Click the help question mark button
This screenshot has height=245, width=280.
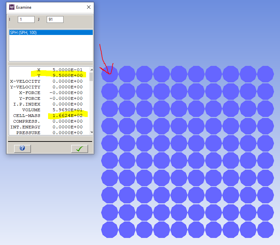(22, 149)
